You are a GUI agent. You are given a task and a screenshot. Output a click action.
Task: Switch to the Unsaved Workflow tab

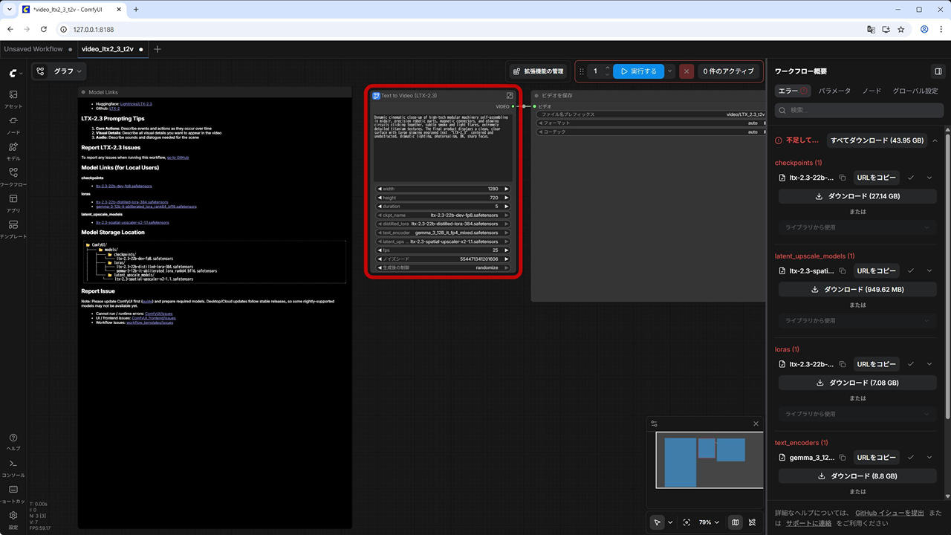click(x=33, y=49)
